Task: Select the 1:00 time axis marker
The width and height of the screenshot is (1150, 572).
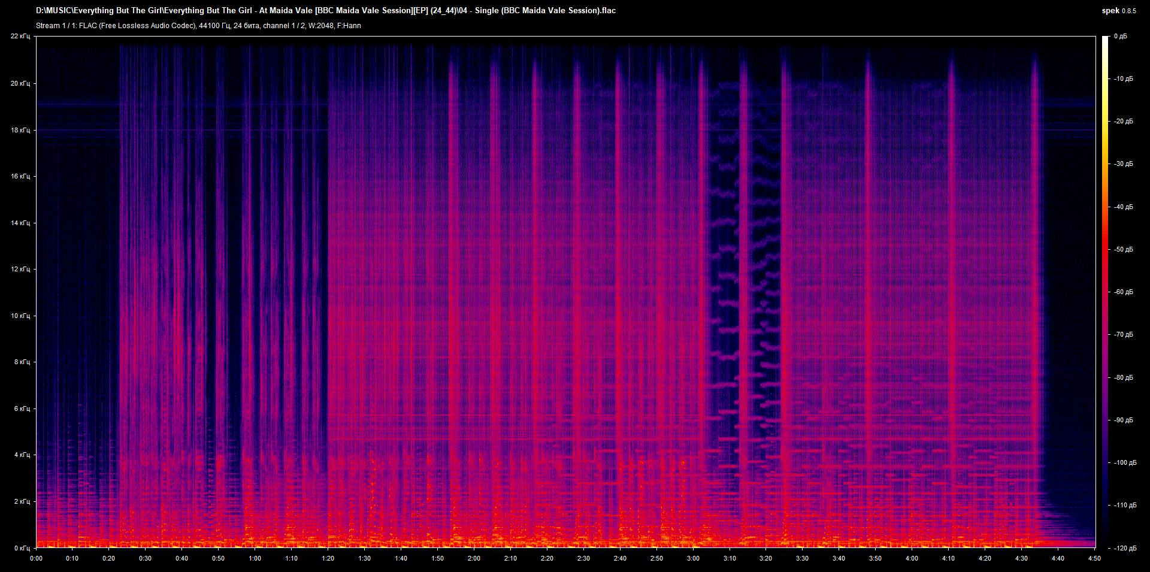Action: coord(255,558)
